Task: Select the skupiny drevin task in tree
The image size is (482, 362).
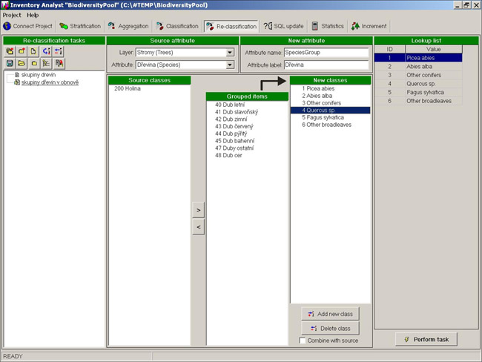Action: (x=40, y=75)
